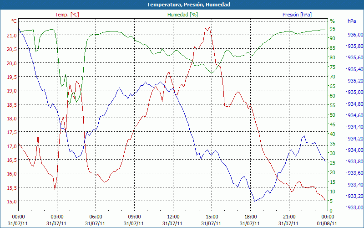The width and height of the screenshot is (364, 228).
Task: Click temperature axis value '18,0'
Action: pos(12,119)
